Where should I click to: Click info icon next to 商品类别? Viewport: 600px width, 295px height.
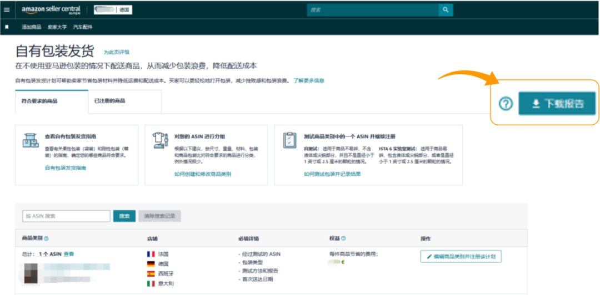(46, 238)
